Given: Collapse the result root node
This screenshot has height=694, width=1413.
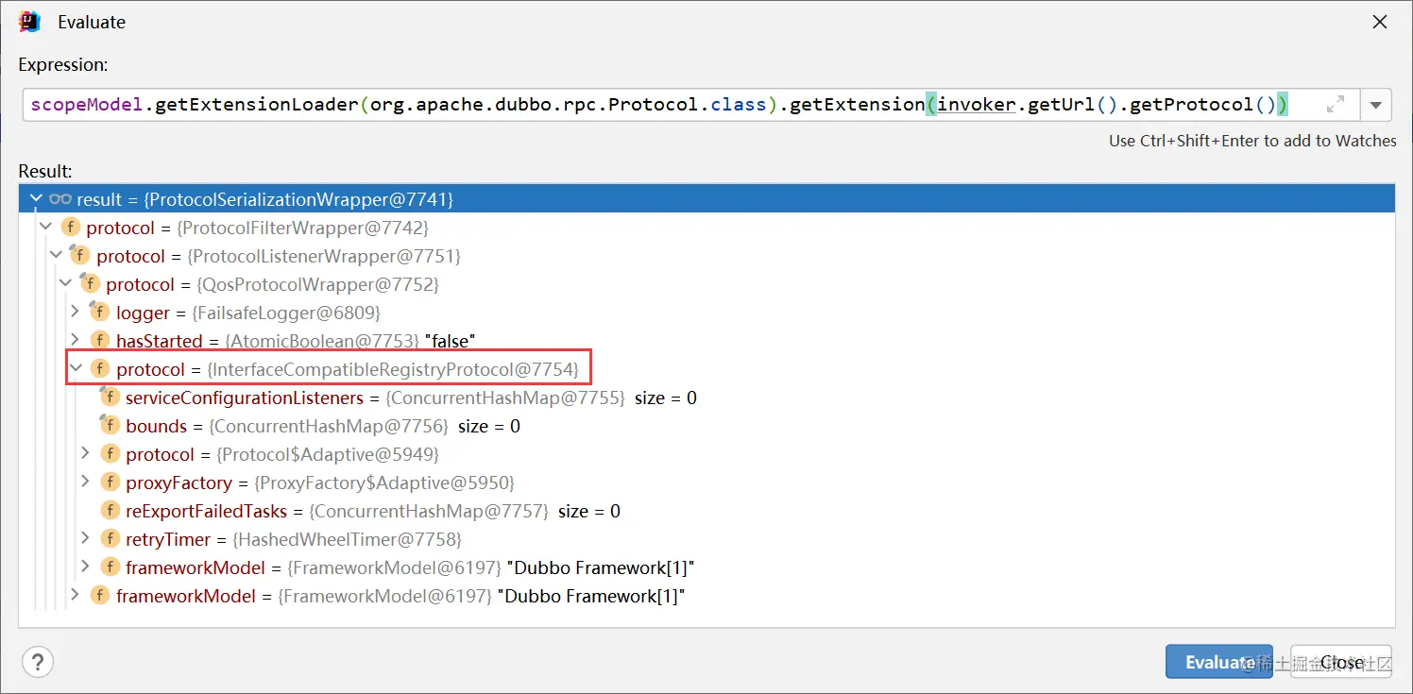Looking at the screenshot, I should click(x=36, y=199).
